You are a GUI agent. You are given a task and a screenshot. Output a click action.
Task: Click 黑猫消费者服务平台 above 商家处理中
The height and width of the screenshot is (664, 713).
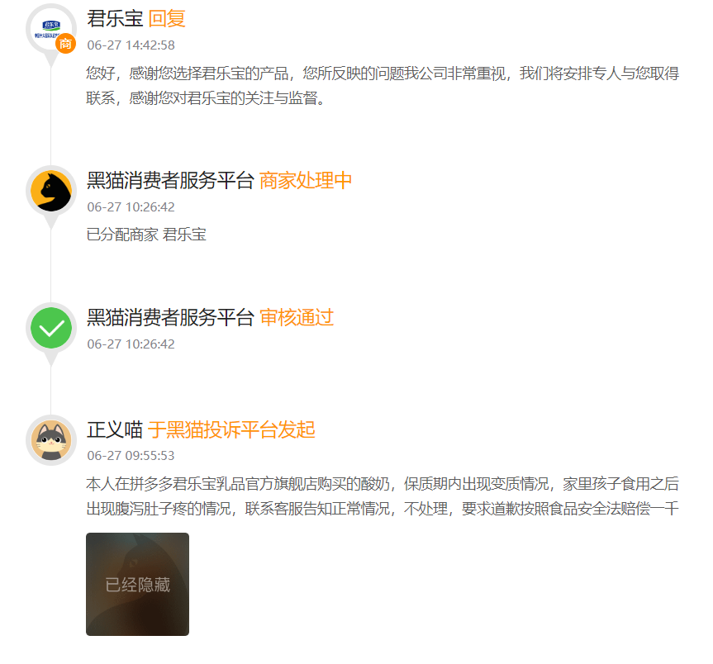point(170,180)
